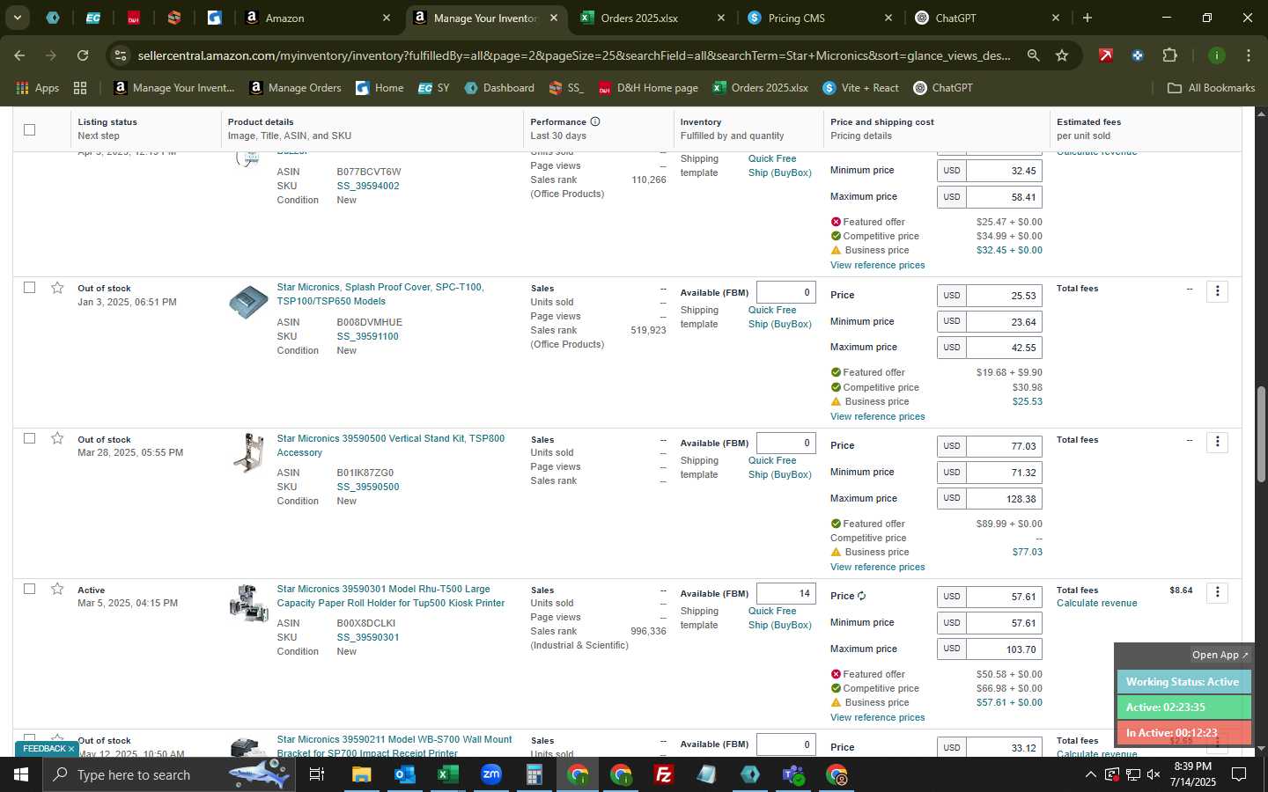
Task: Open the site information icon in address bar
Action: (121, 55)
